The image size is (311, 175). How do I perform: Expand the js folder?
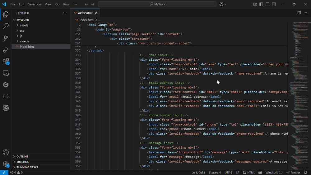pos(41,36)
